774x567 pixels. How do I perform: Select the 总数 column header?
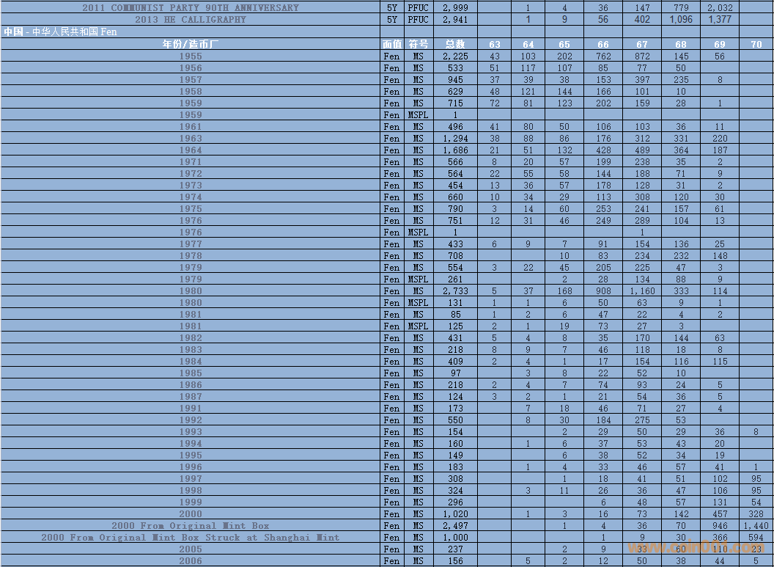[x=455, y=45]
